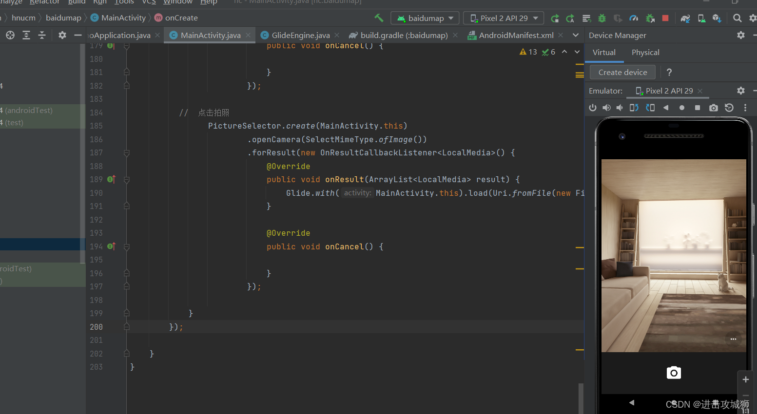
Task: Switch to the MainActivity.java editor tab
Action: [x=211, y=35]
